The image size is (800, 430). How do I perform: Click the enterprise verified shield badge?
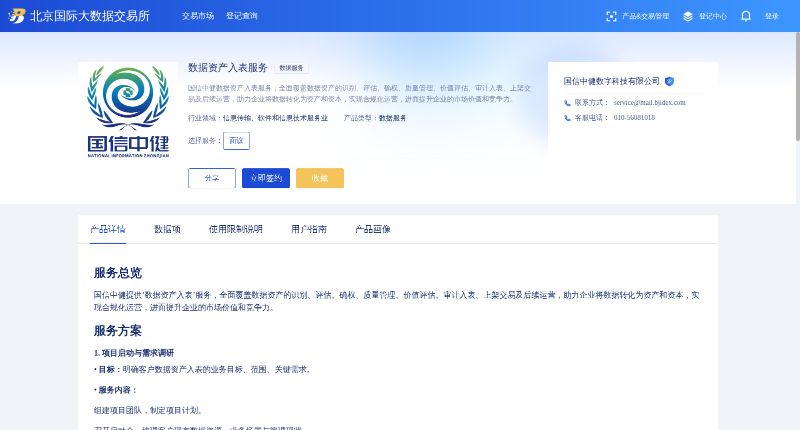coord(669,81)
